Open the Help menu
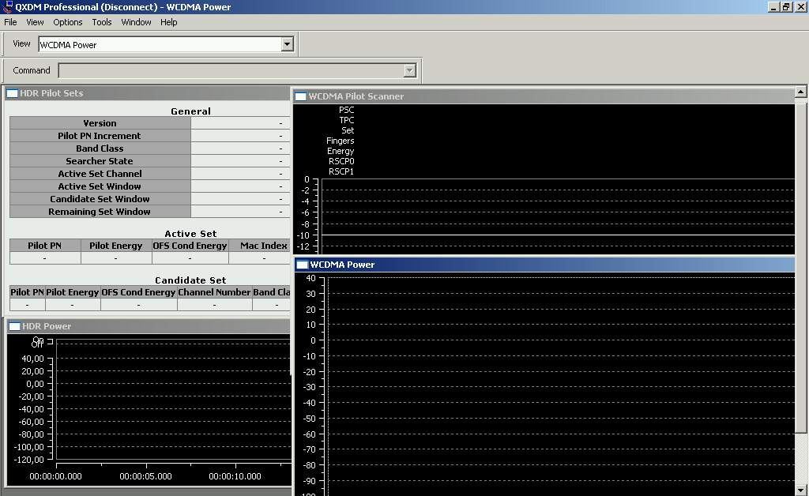 169,22
